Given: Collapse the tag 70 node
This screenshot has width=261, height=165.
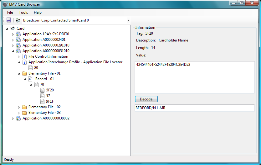Looking at the screenshot, I should pyautogui.click(x=31, y=85).
